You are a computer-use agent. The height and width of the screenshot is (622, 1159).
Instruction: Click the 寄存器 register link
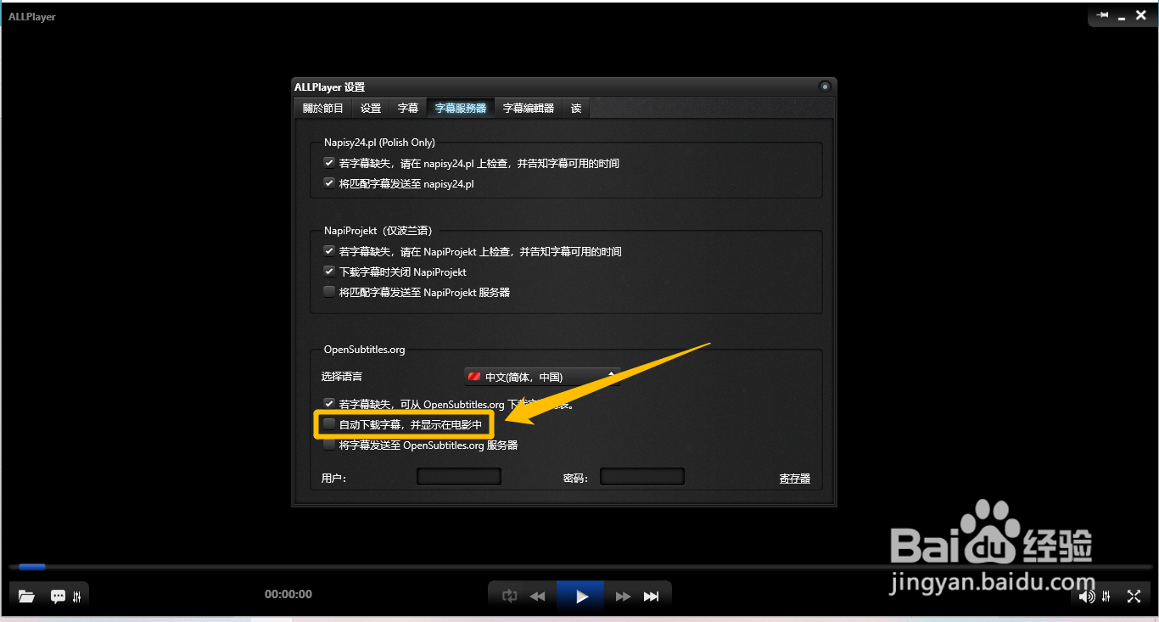click(795, 479)
